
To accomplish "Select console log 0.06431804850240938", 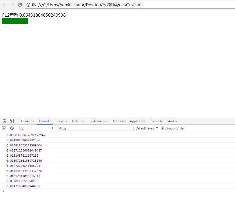I will click(23, 186).
